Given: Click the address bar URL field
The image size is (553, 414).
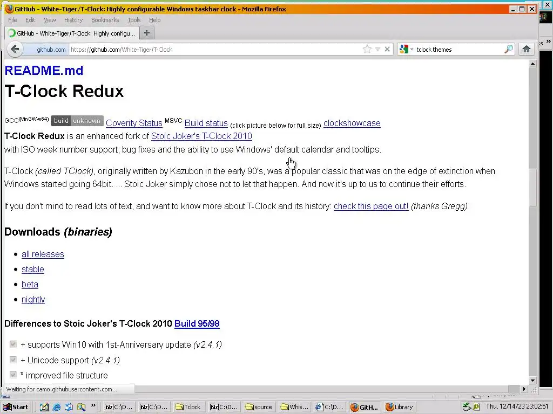Looking at the screenshot, I should (x=215, y=50).
